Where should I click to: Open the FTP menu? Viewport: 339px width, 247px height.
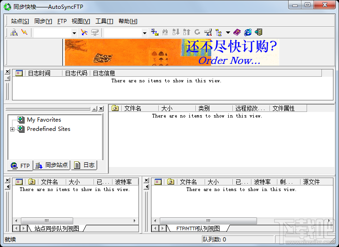(x=62, y=21)
